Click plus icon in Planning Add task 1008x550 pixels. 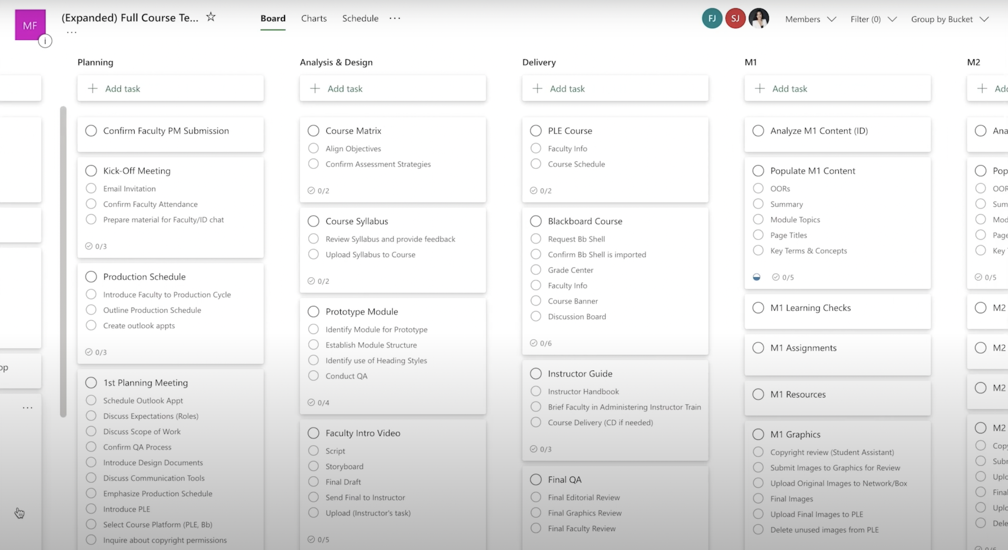point(93,88)
